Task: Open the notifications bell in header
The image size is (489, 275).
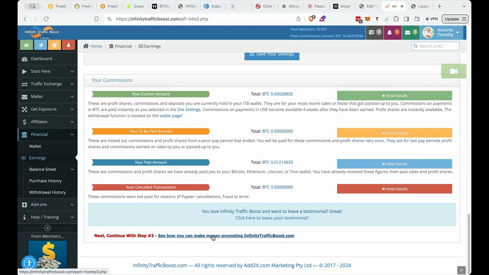Action: [392, 32]
